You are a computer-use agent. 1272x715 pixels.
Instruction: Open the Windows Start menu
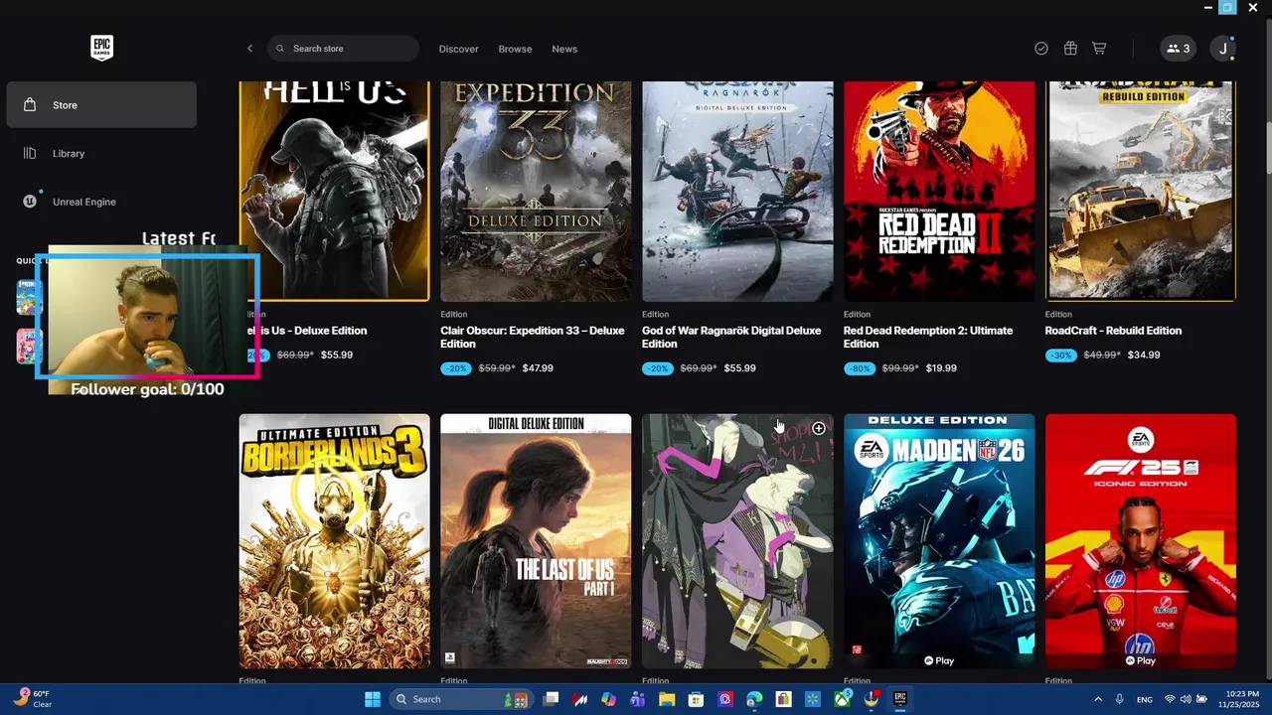click(x=373, y=699)
